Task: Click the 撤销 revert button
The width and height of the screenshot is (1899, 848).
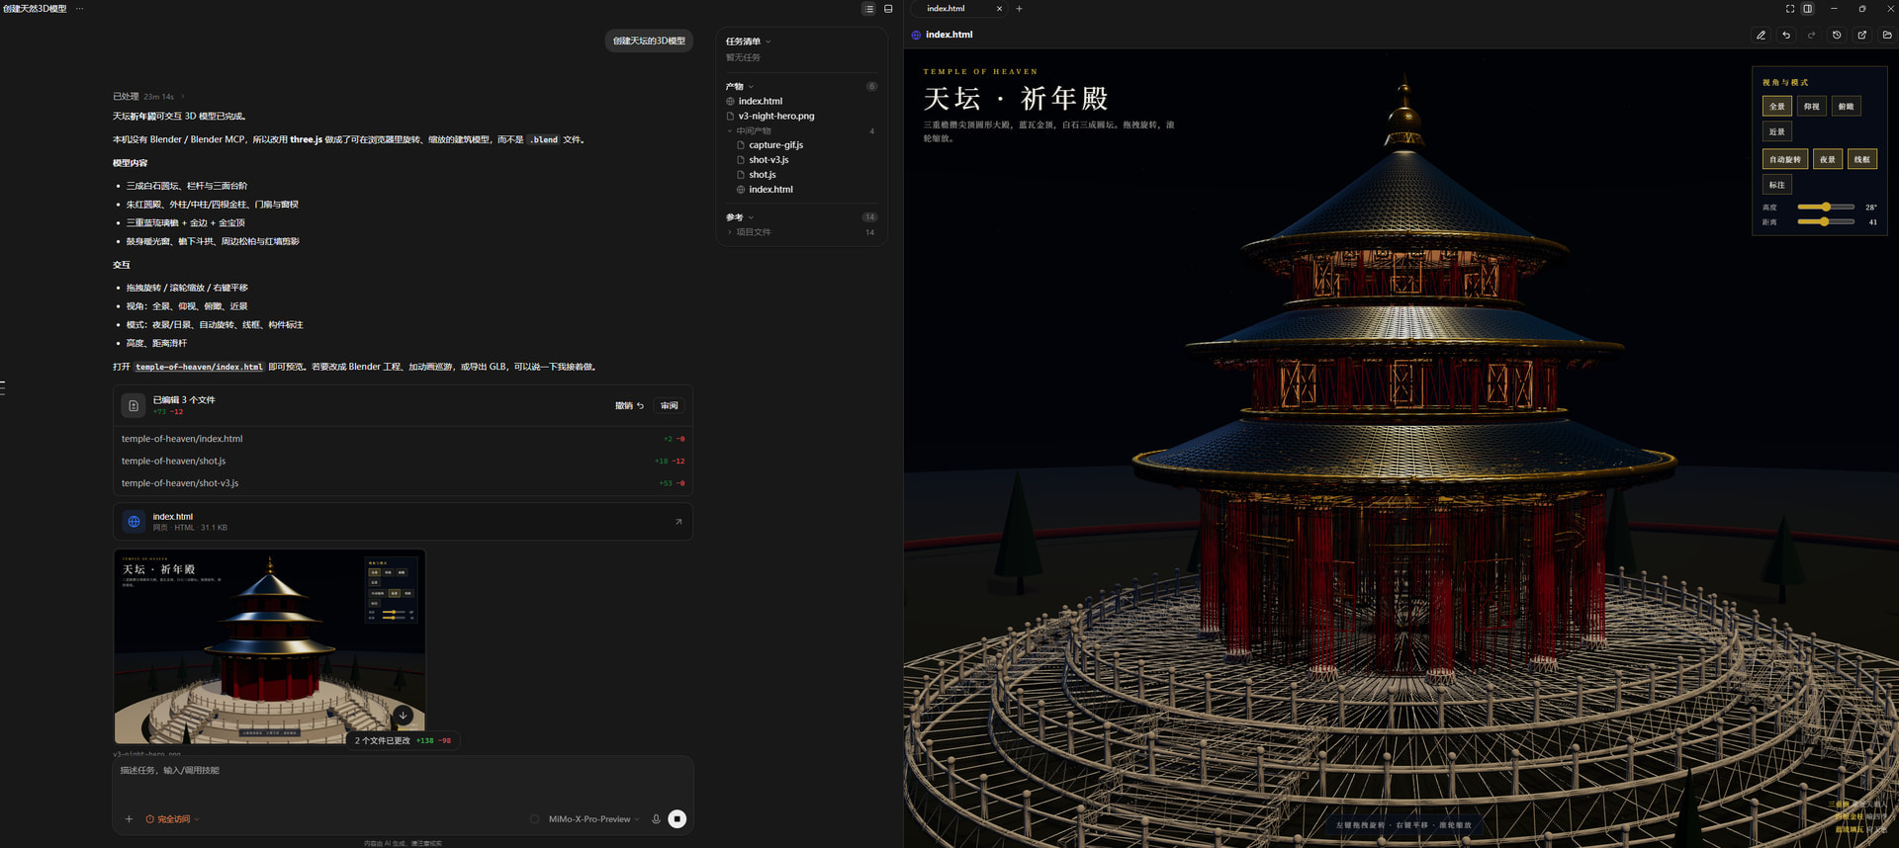Action: point(629,406)
